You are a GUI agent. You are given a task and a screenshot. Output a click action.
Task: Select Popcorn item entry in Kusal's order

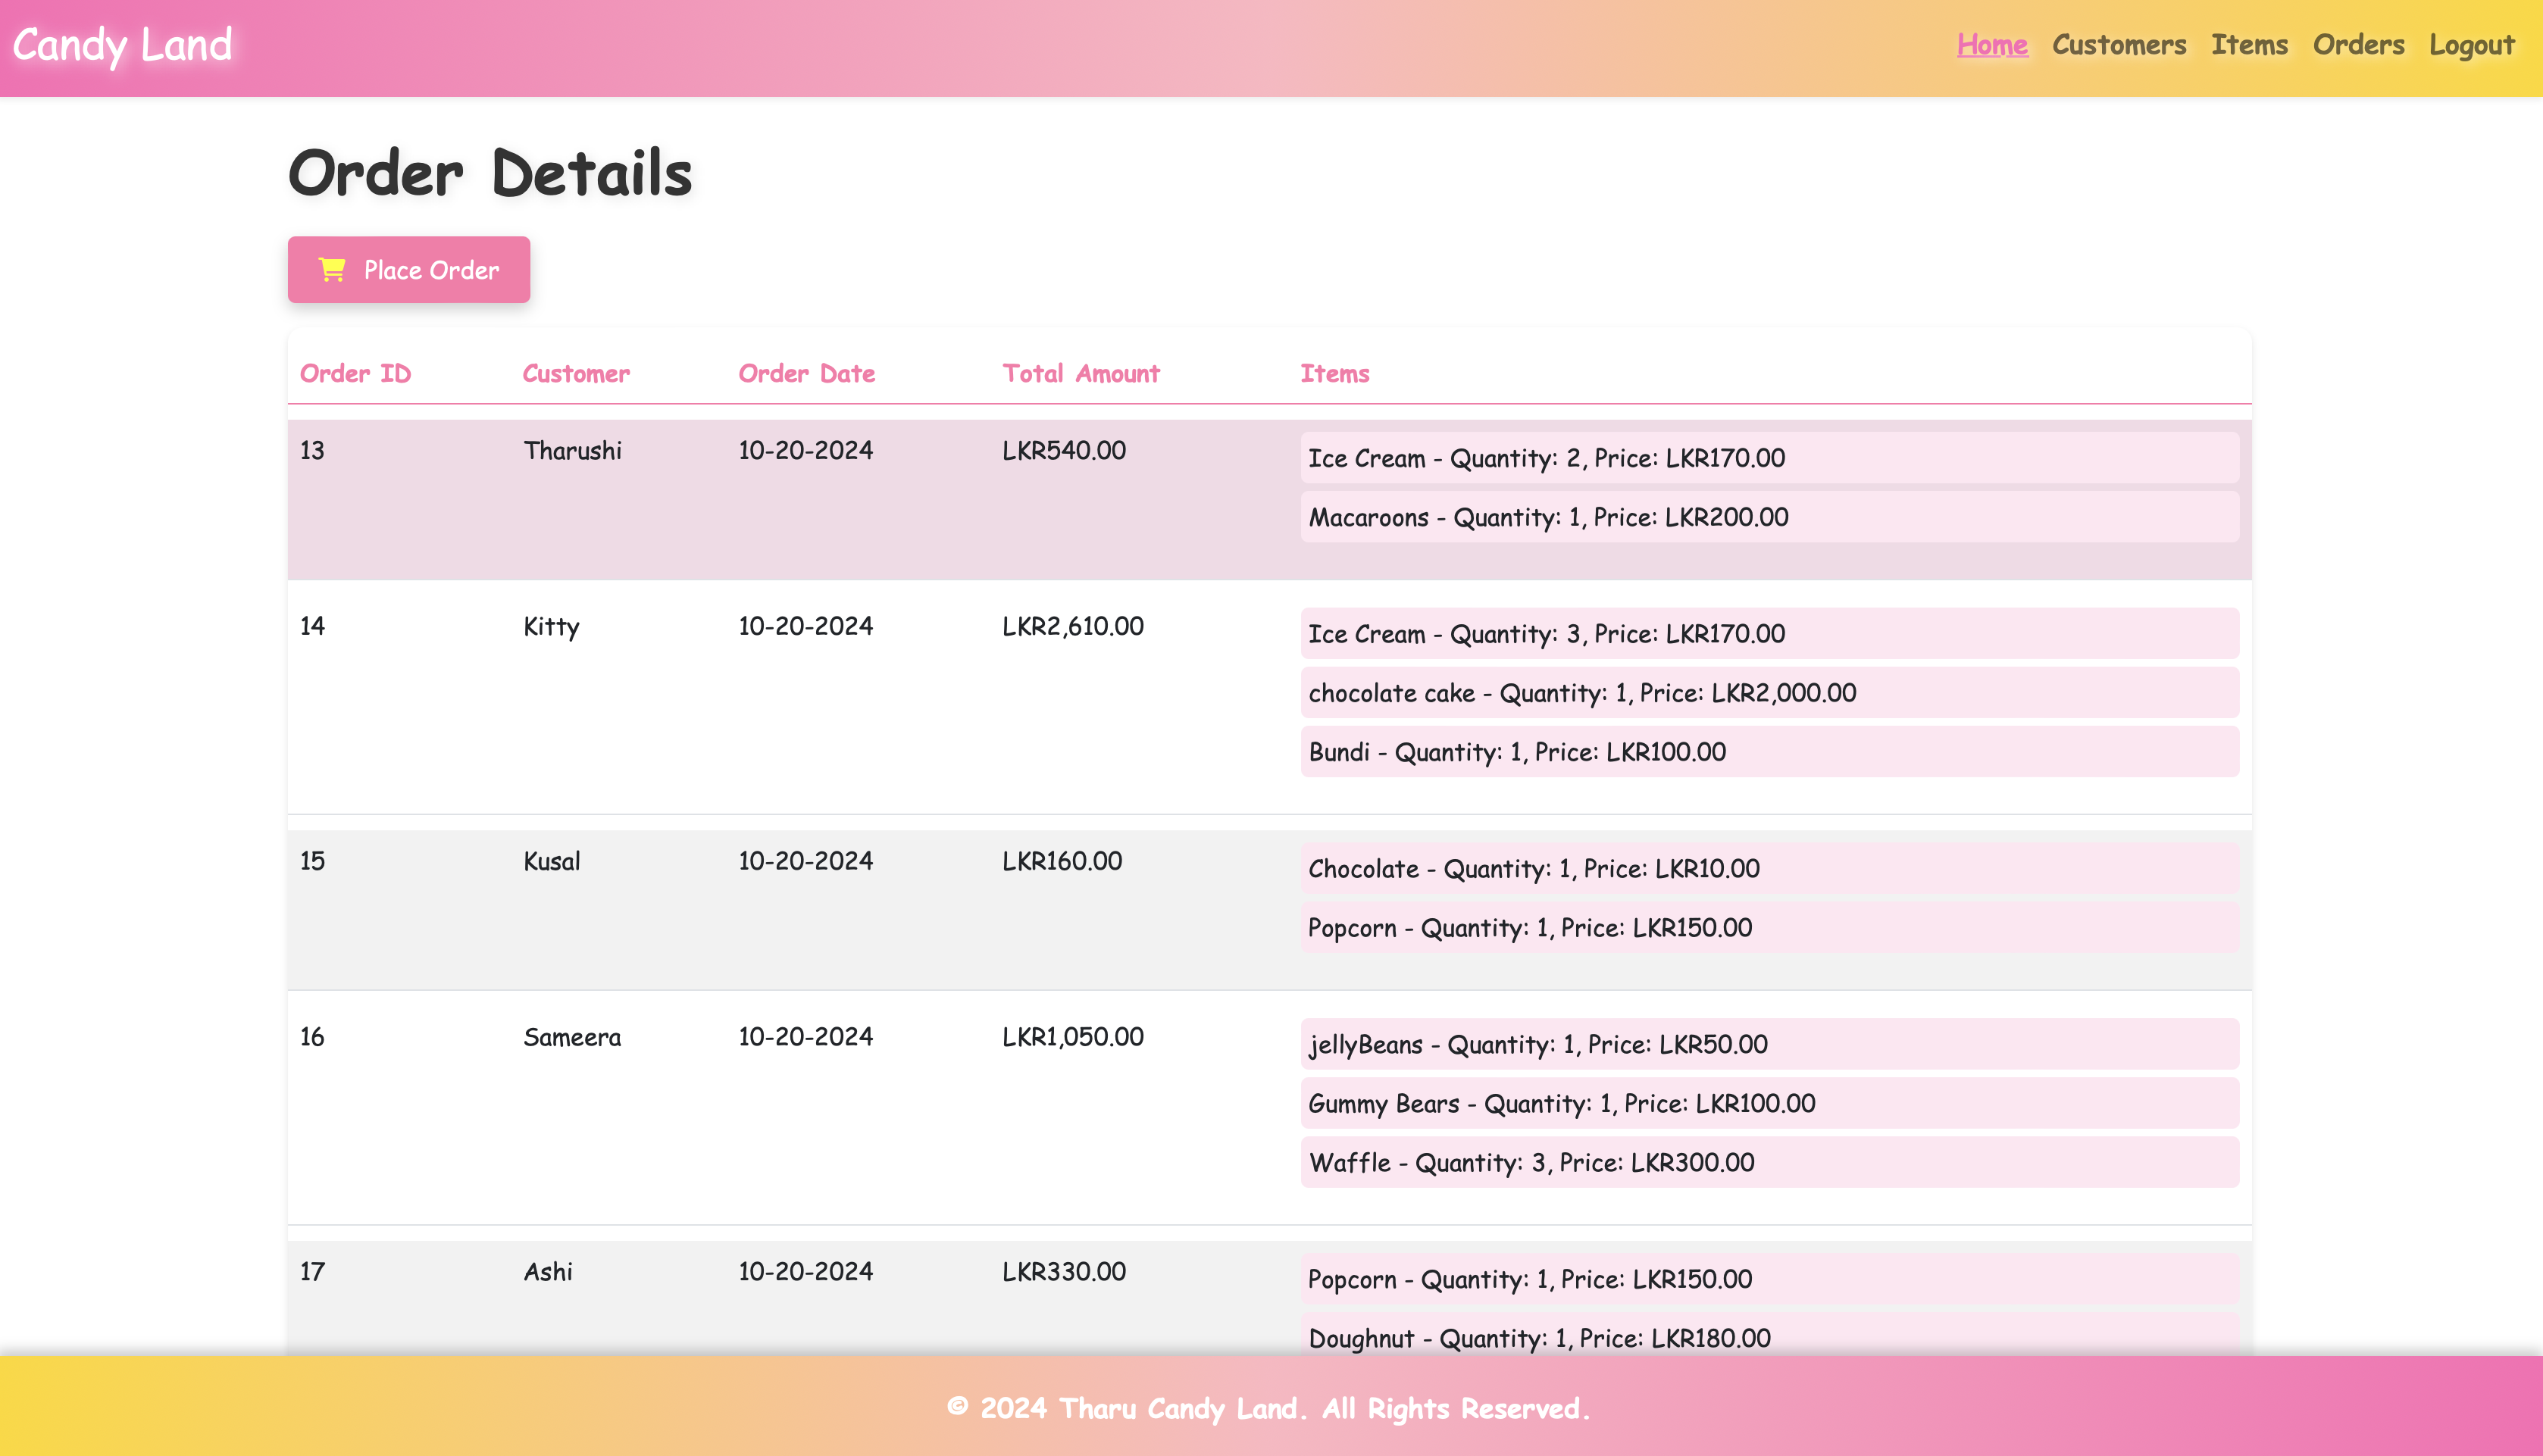point(1769,927)
